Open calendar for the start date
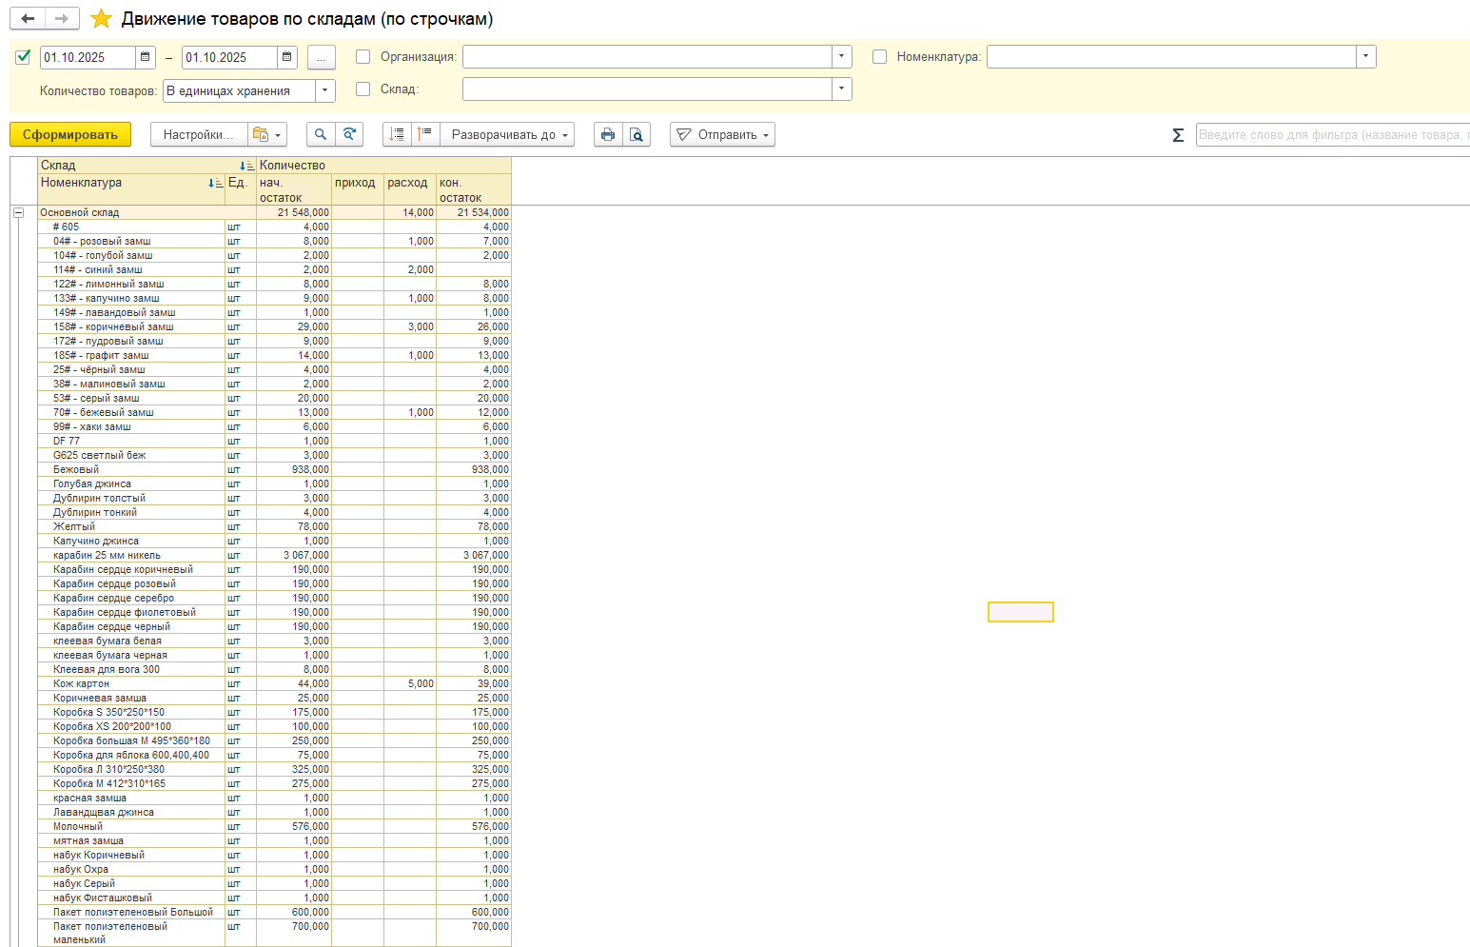Screen dimensions: 1470x947 146,57
